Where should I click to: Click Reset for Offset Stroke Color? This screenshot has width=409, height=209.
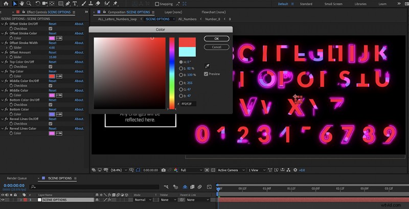pos(53,33)
